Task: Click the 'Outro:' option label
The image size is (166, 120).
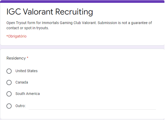Action: point(20,106)
